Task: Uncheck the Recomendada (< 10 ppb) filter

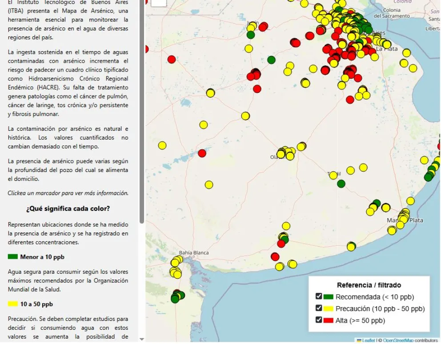Action: tap(319, 296)
